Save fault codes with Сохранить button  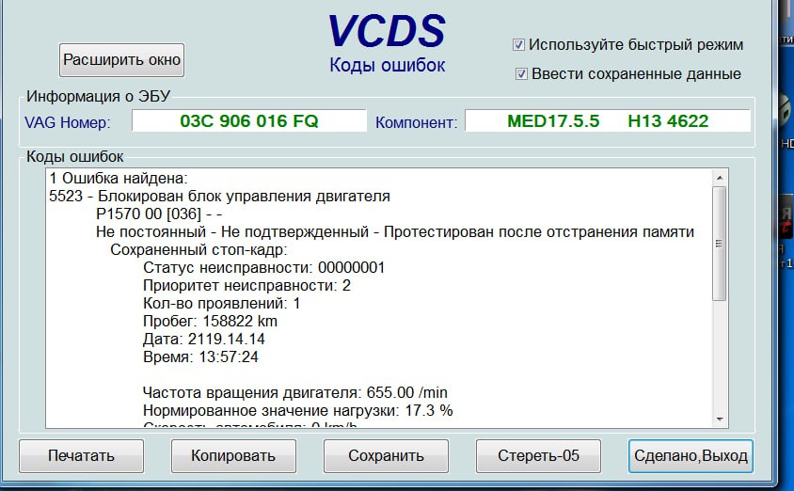386,455
